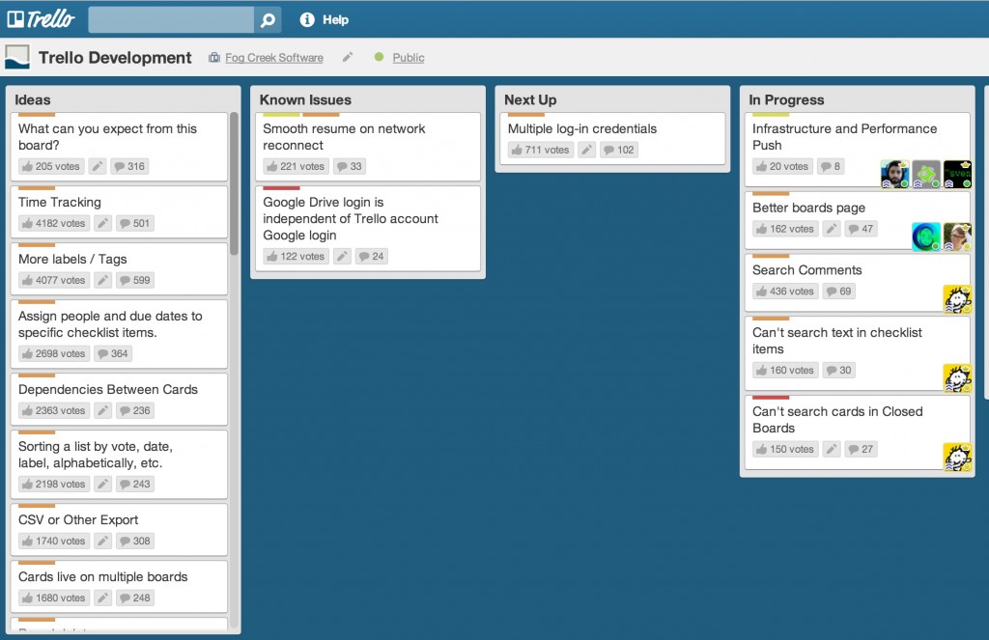Click the 'In Progress' list header
The height and width of the screenshot is (640, 989).
tap(786, 99)
